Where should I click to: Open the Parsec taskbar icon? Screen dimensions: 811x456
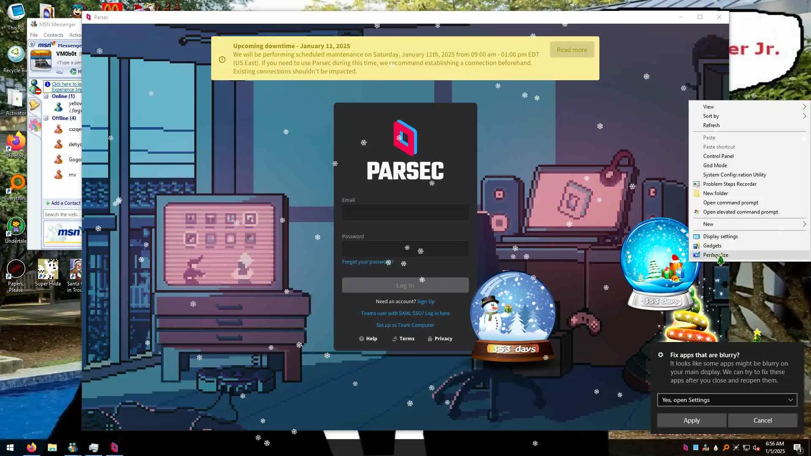point(114,448)
